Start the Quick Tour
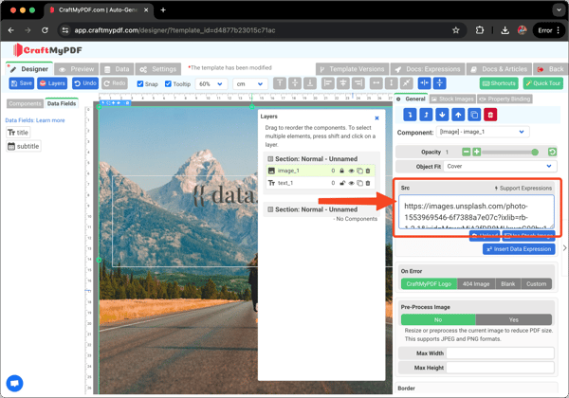 (543, 83)
